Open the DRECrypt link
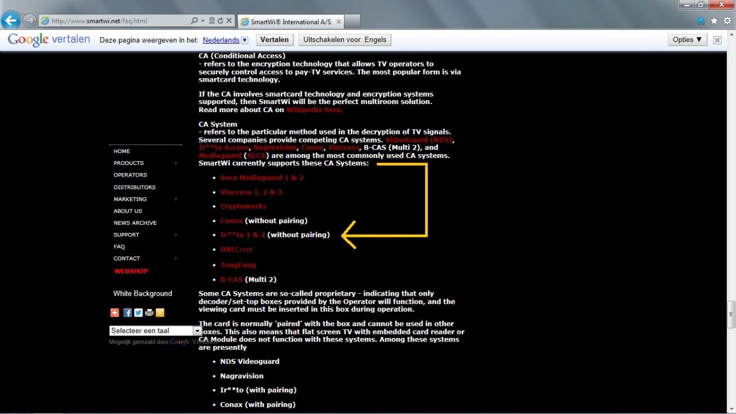736x414 pixels. [x=236, y=250]
